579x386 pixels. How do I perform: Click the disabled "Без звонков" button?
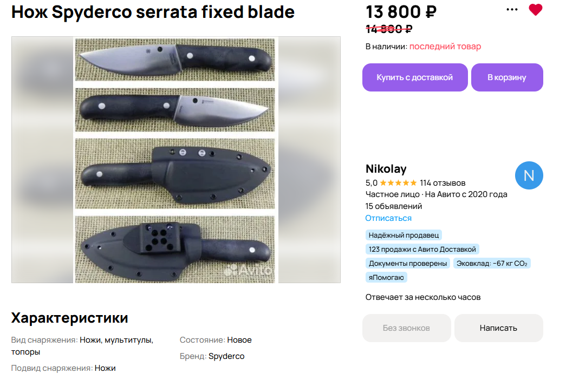pyautogui.click(x=406, y=328)
